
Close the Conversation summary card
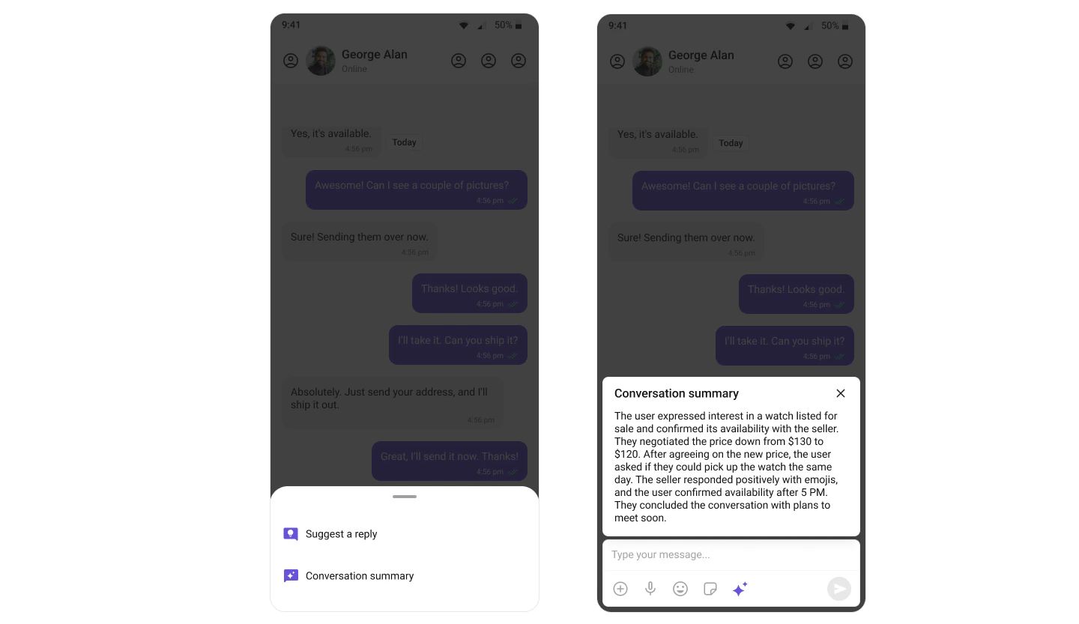point(841,393)
